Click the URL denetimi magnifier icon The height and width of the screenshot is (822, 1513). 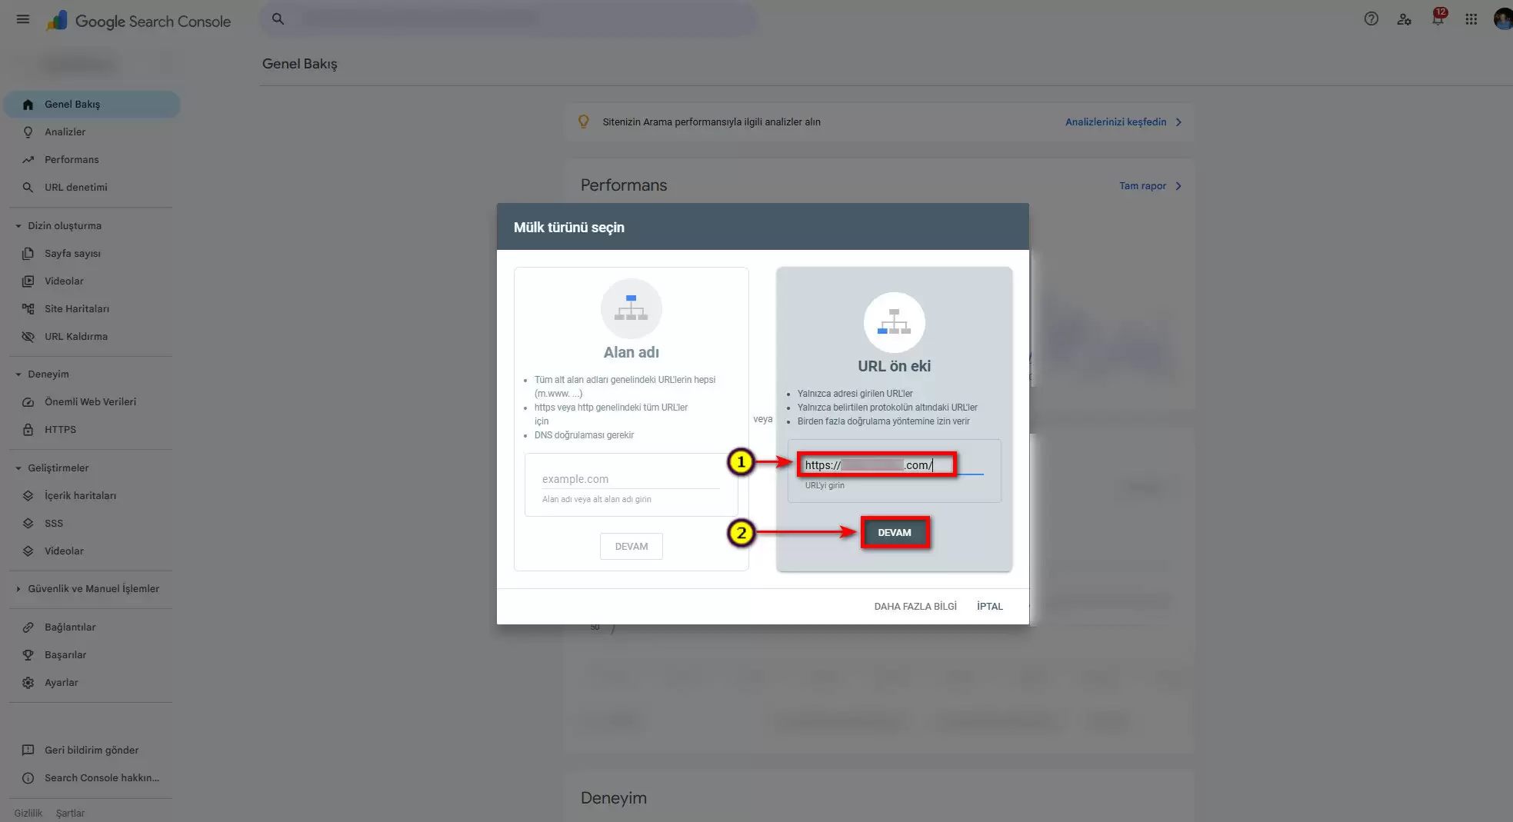point(28,188)
